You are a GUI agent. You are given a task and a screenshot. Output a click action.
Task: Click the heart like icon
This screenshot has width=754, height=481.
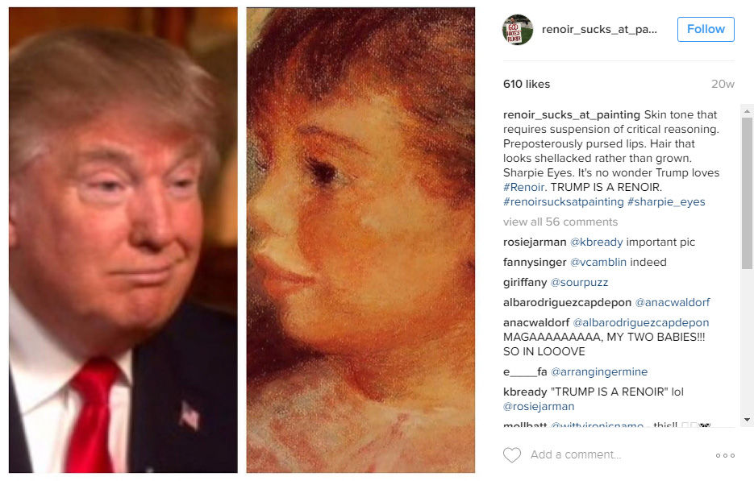(x=511, y=455)
